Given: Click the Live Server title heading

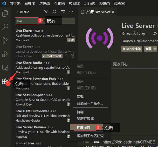Looking at the screenshot, I should (x=138, y=26).
